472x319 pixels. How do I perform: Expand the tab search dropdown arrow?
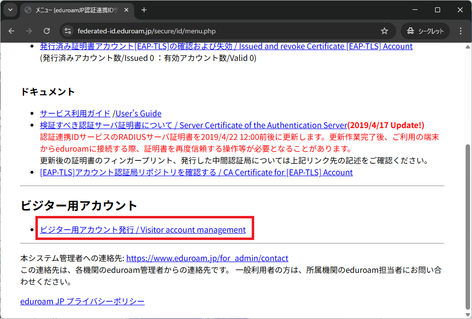[x=10, y=10]
